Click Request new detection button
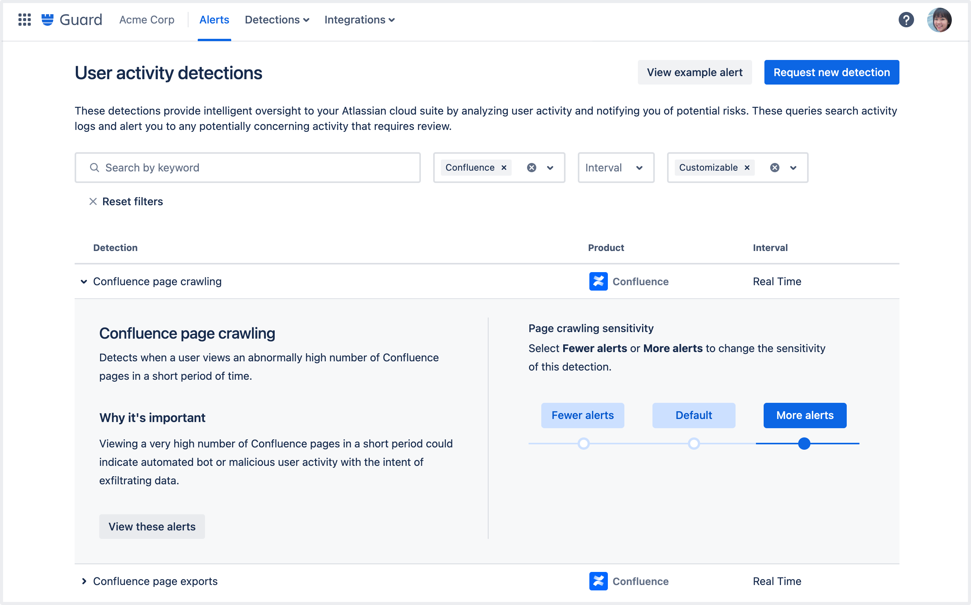Screen dimensions: 971x605 click(832, 72)
